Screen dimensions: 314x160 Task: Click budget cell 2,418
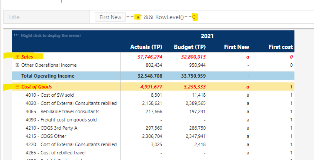(200, 144)
